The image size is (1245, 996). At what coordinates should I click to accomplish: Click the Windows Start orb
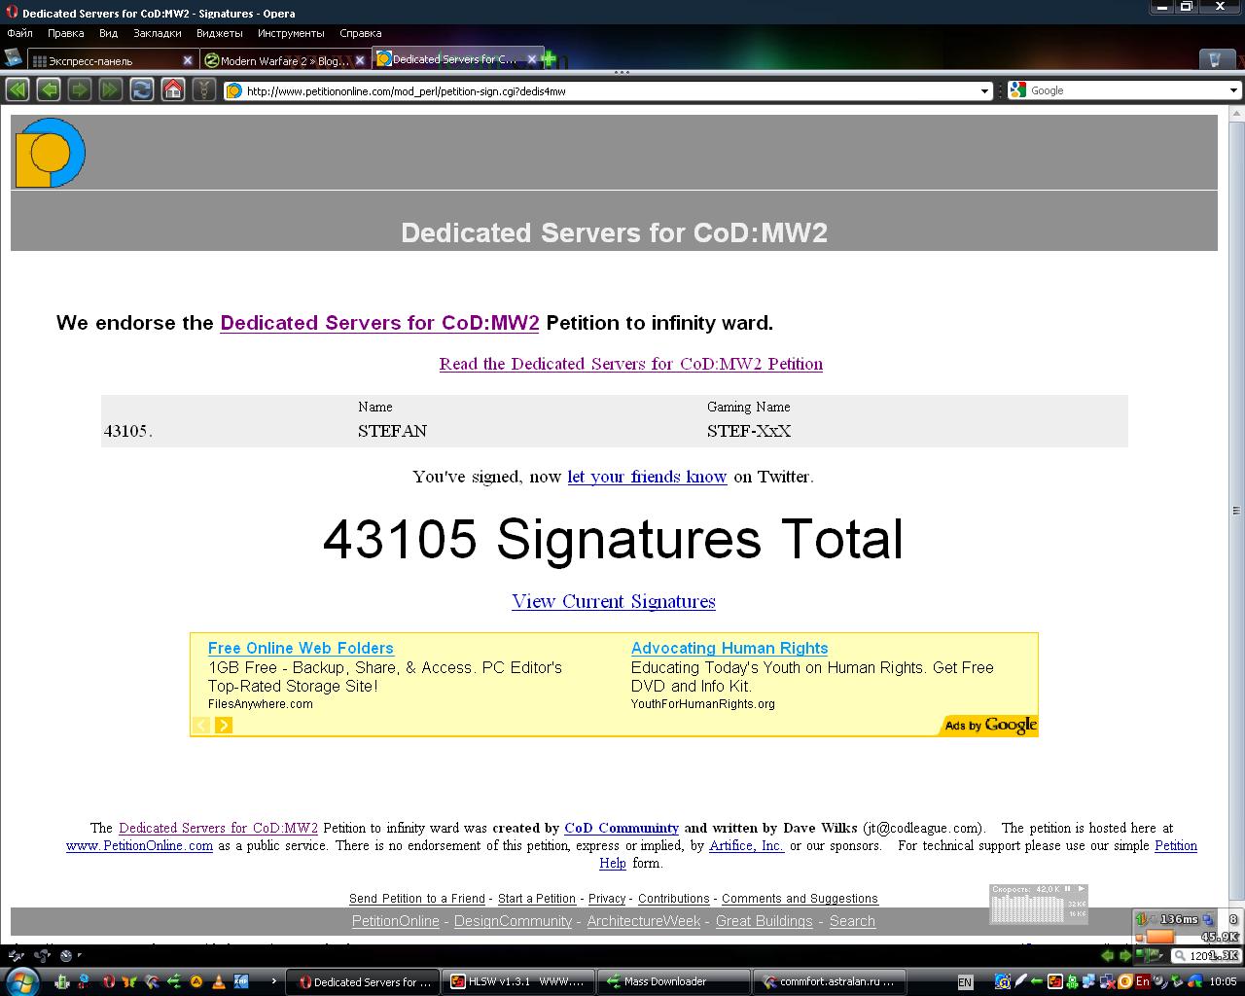21,980
